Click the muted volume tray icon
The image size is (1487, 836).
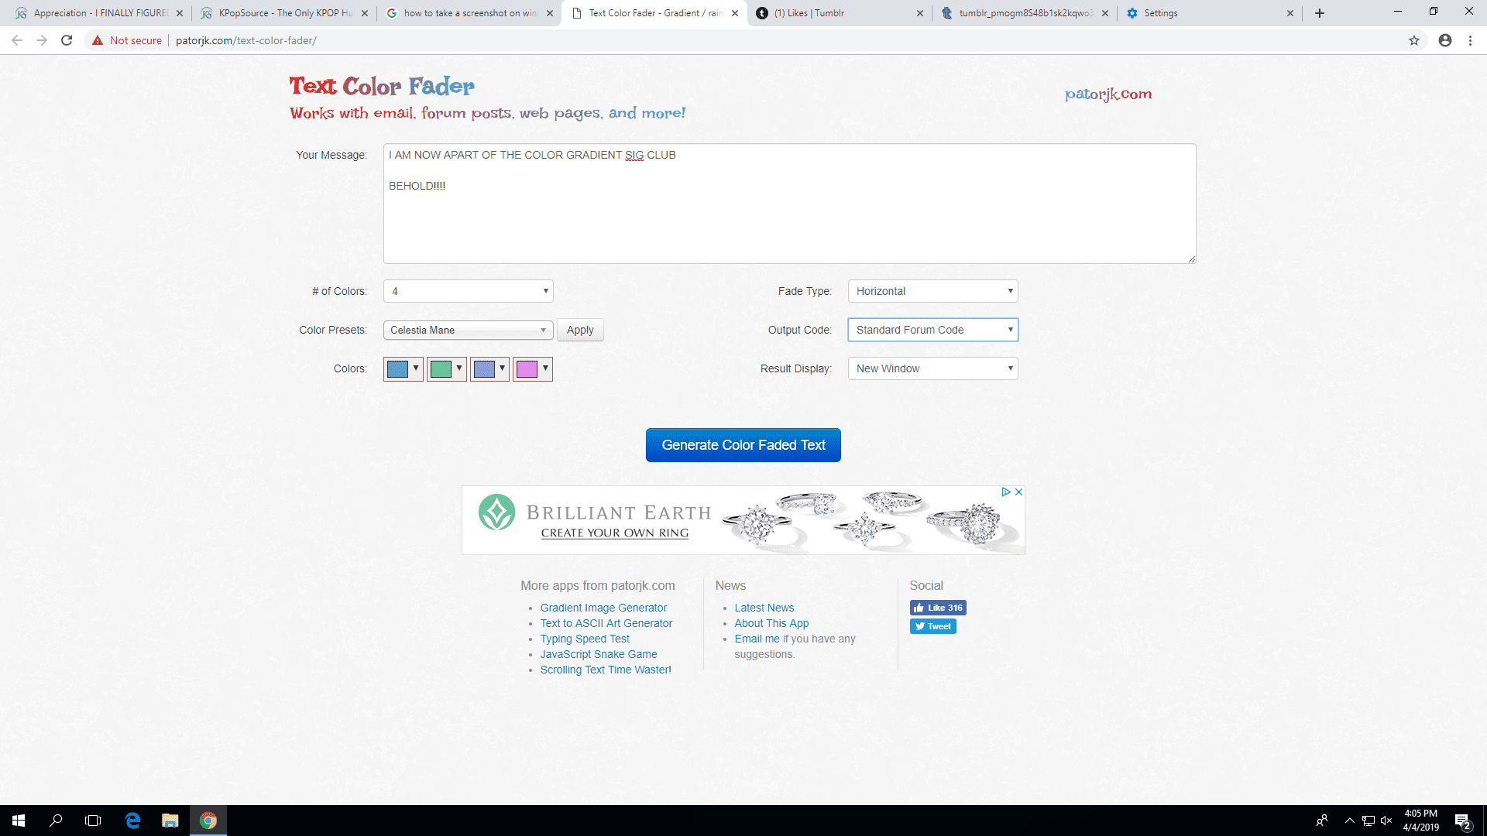[1386, 821]
